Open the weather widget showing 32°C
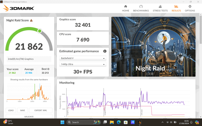This screenshot has width=202, height=126. (x=8, y=122)
